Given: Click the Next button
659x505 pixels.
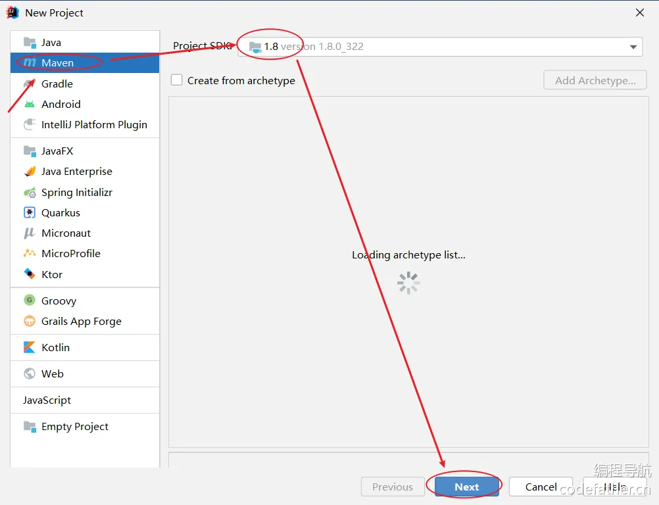Looking at the screenshot, I should tap(466, 487).
